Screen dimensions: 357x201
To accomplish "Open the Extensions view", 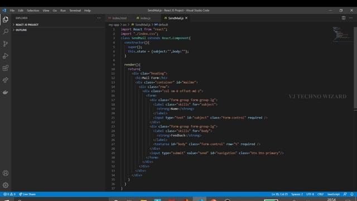I will tap(6, 68).
